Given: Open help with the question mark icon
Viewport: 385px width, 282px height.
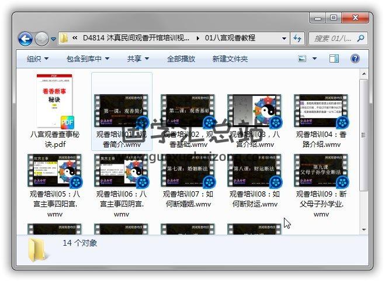Looking at the screenshot, I should [x=355, y=59].
